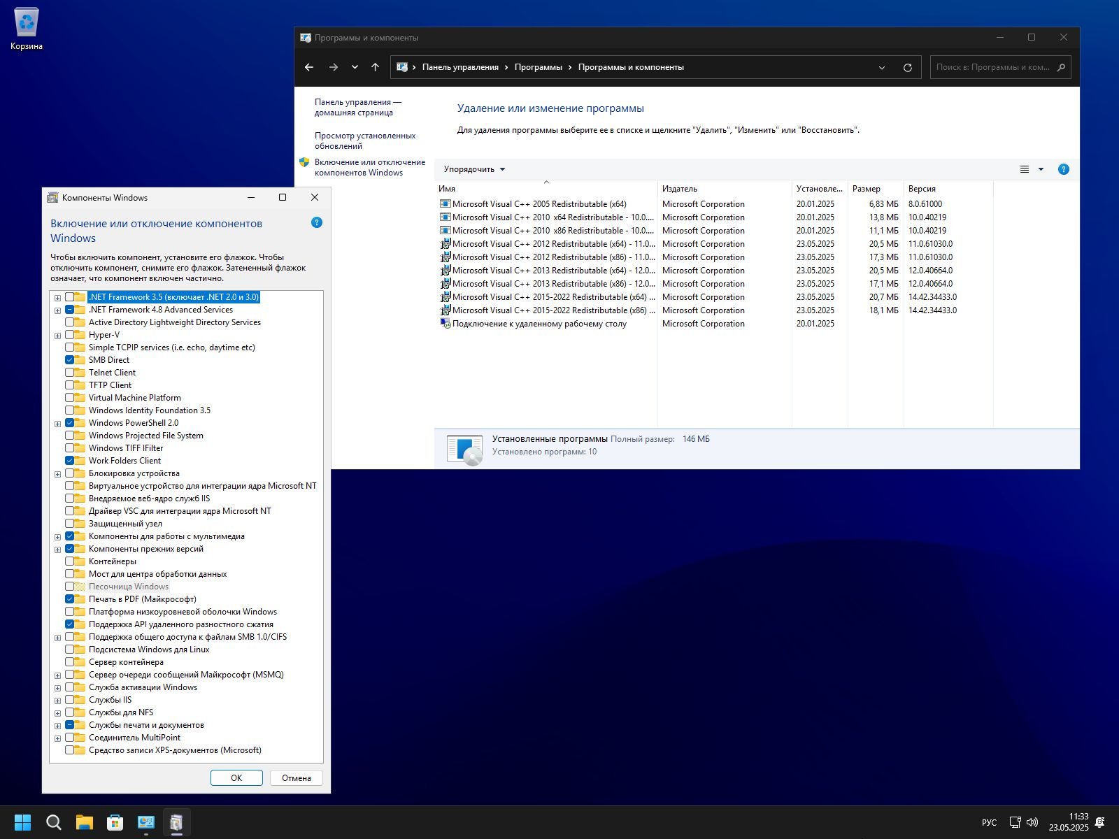Open help in Programs and Features window
The height and width of the screenshot is (839, 1119).
pyautogui.click(x=1064, y=169)
